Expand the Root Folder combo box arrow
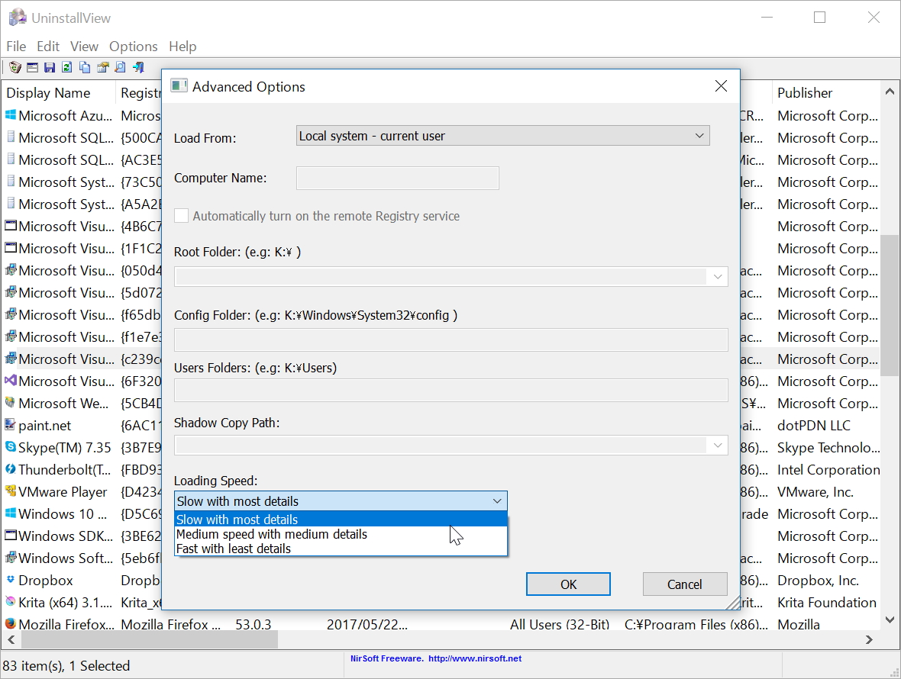Screen dimensions: 901x679 coord(718,277)
